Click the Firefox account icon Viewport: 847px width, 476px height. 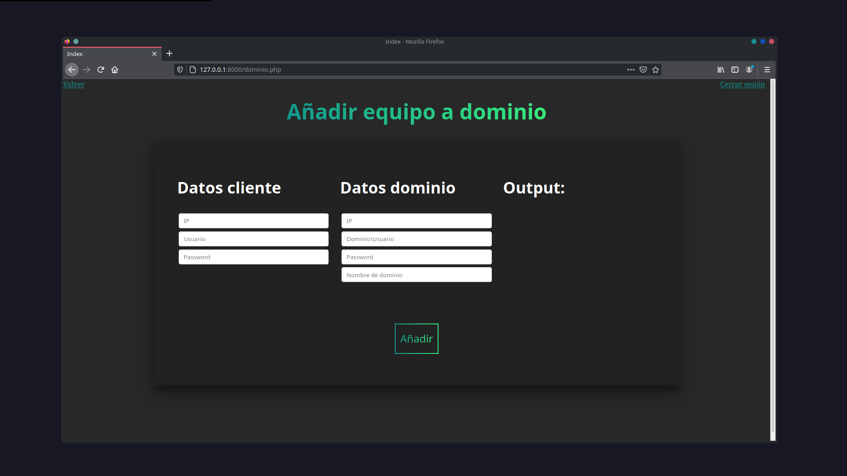(x=750, y=70)
